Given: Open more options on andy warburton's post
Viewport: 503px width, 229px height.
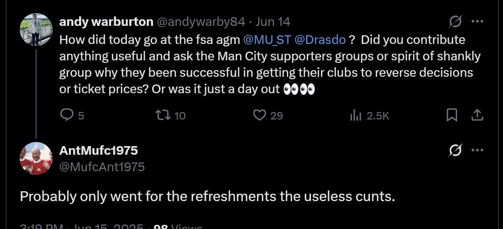Looking at the screenshot, I should [477, 21].
